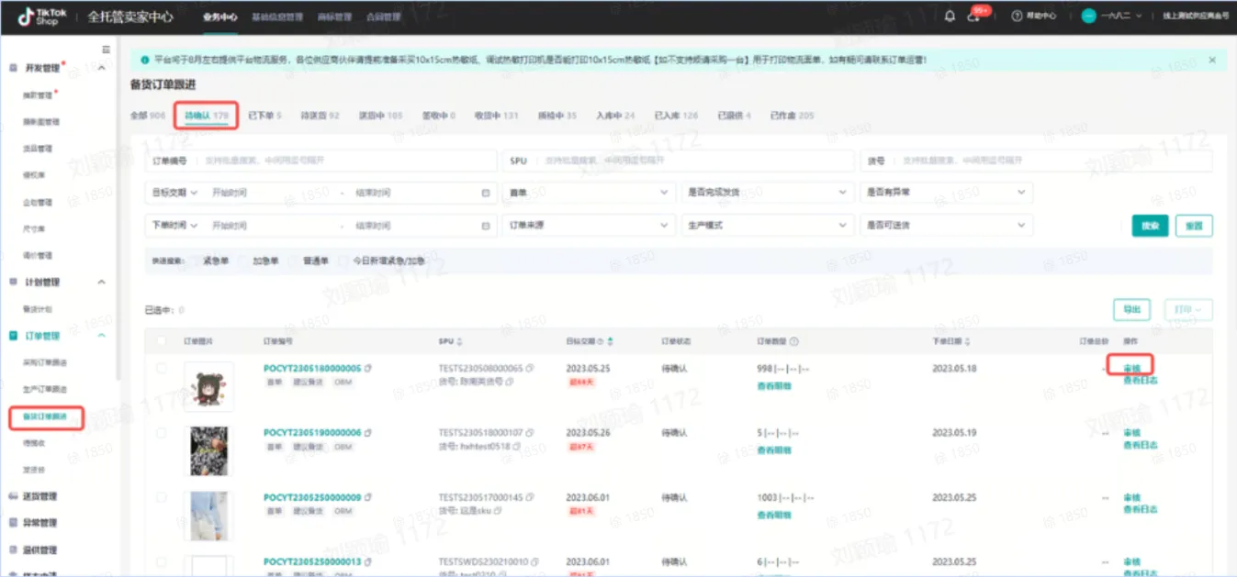
Task: Tick the select-all checkbox in table header
Action: point(162,341)
